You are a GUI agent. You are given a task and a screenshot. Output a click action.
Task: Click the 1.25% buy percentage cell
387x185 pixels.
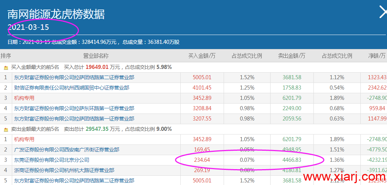[x=247, y=88]
